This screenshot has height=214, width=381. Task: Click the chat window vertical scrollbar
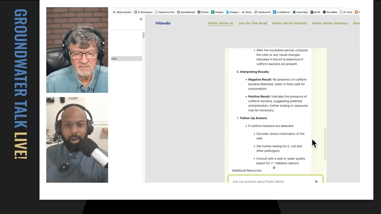325,143
